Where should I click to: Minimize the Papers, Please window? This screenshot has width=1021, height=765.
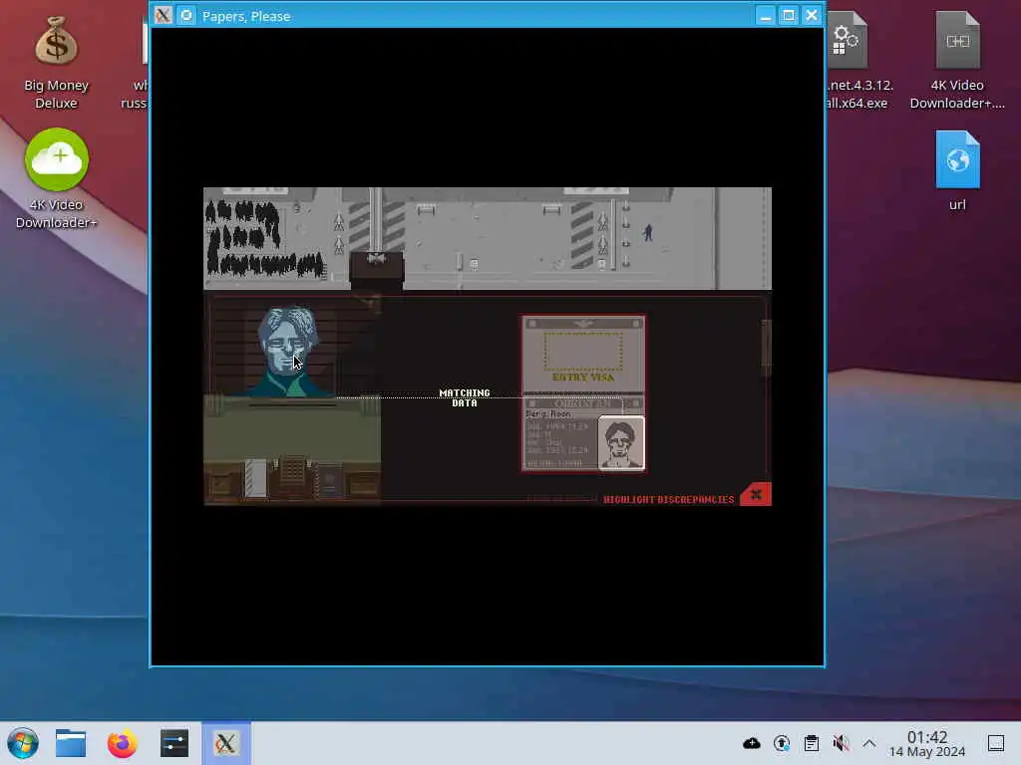pos(766,16)
